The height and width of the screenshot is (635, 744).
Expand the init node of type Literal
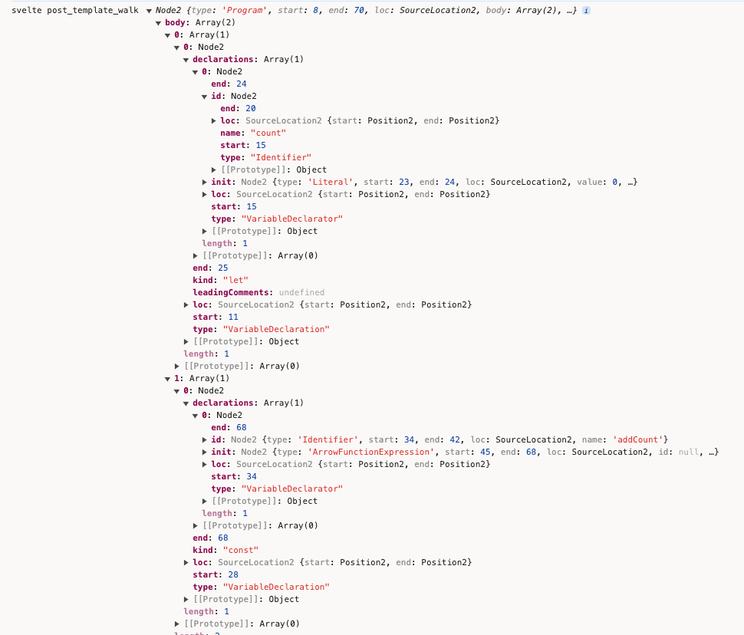205,183
